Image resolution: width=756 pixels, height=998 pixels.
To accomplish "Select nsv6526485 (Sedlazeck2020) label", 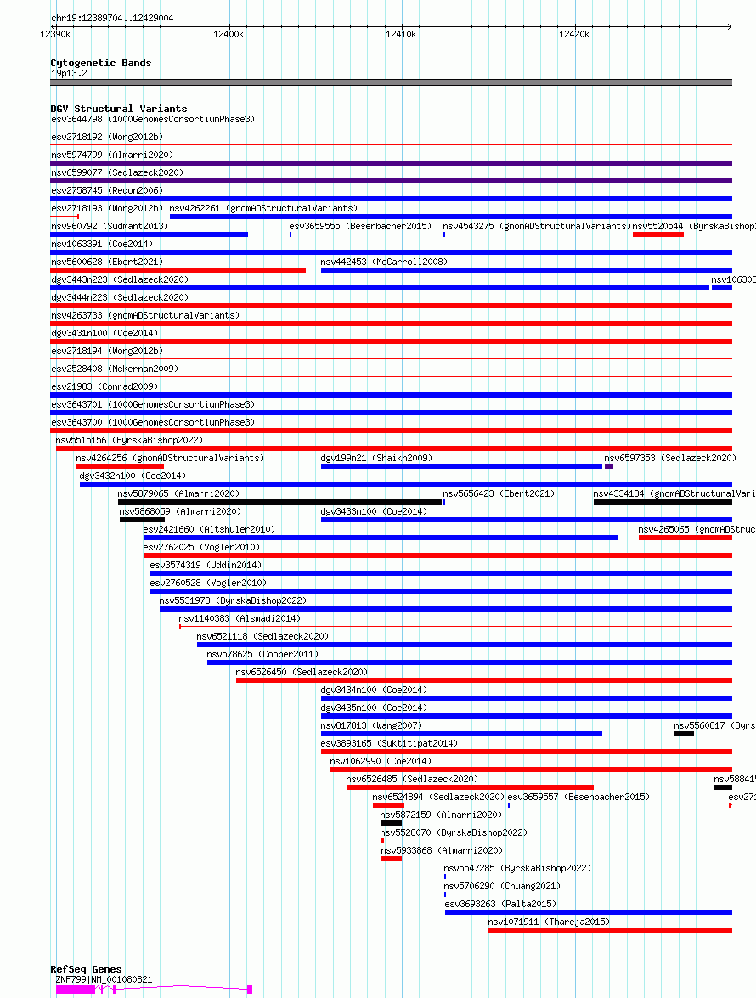I will 412,778.
